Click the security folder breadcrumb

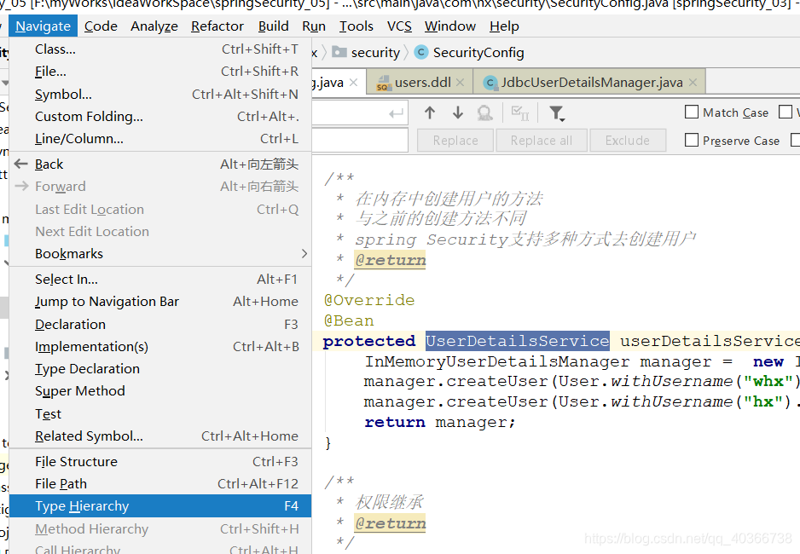click(367, 53)
